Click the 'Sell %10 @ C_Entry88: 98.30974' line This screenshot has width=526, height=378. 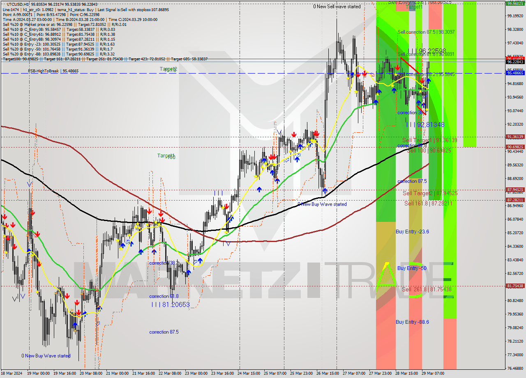click(x=59, y=39)
